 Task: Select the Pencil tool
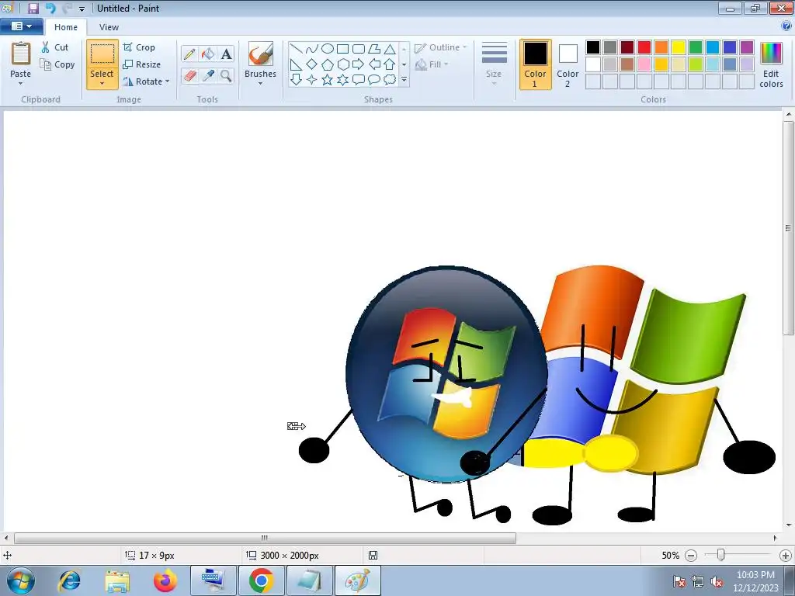point(189,54)
